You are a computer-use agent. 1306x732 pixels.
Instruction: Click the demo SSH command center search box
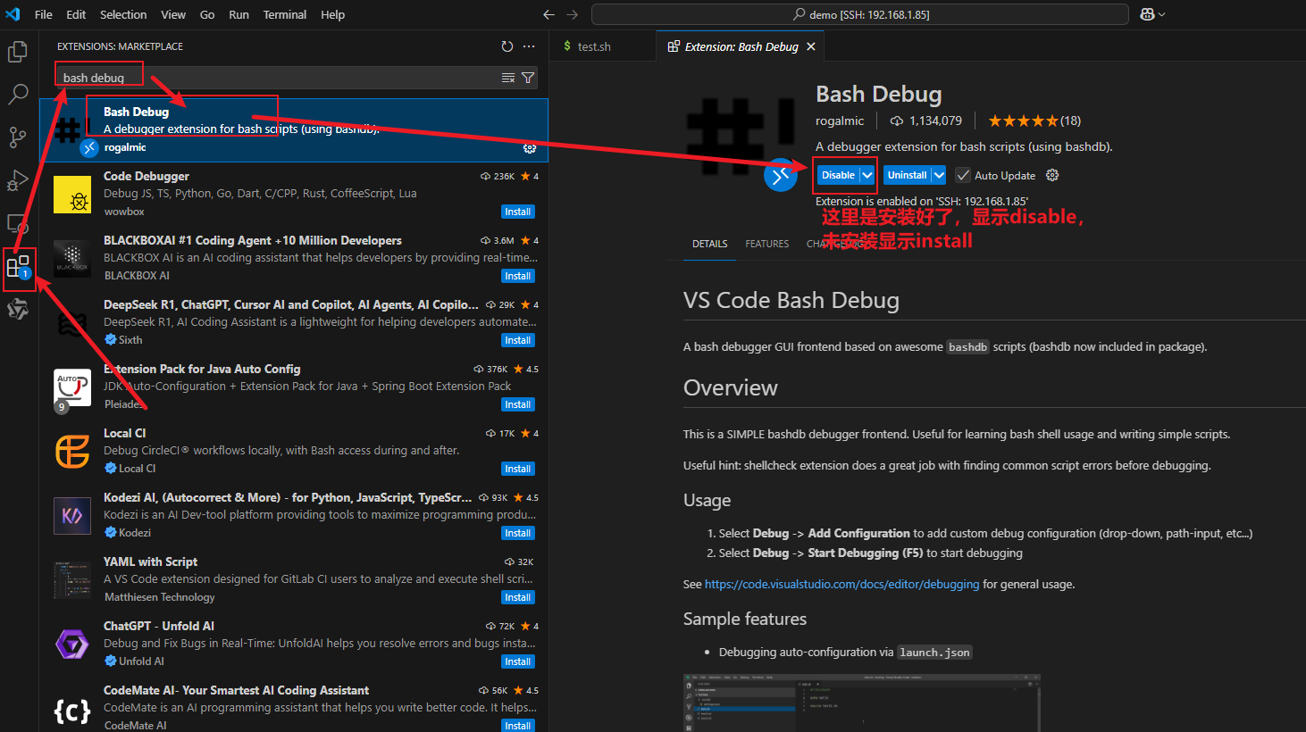pos(860,14)
